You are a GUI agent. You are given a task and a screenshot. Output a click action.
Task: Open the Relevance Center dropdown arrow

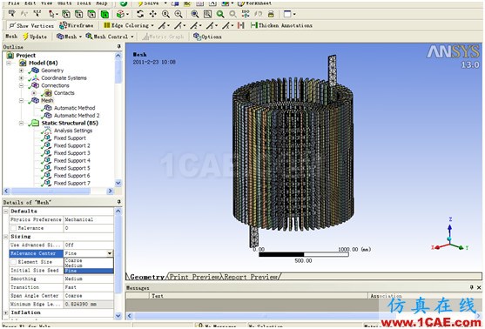[x=110, y=253]
